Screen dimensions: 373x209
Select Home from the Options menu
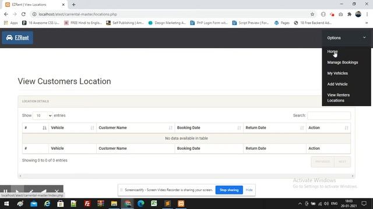click(x=332, y=52)
